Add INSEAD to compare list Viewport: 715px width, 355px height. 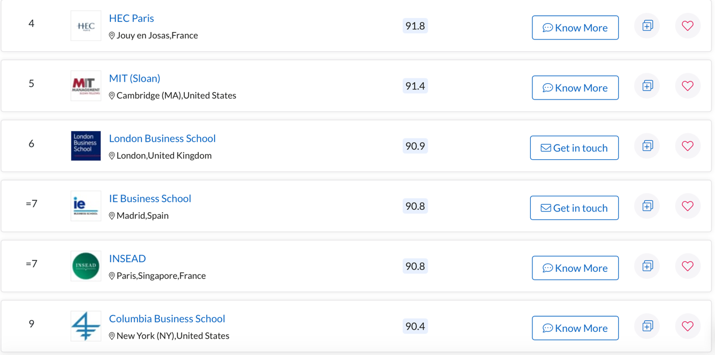click(x=647, y=266)
